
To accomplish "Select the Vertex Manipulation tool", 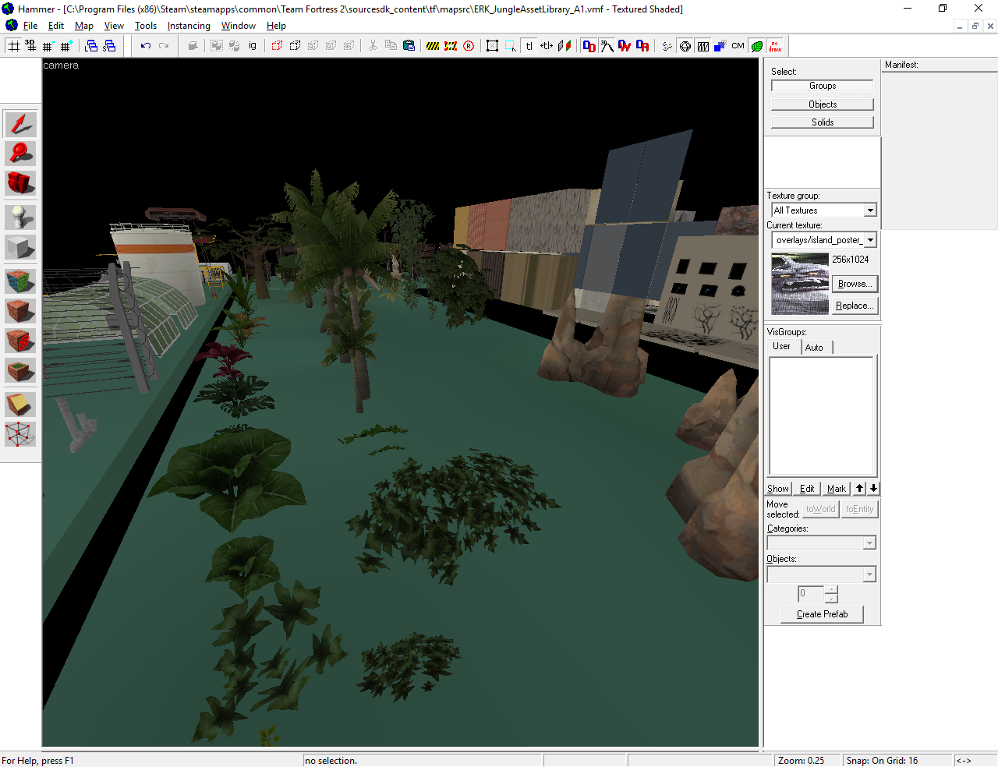I will (20, 434).
